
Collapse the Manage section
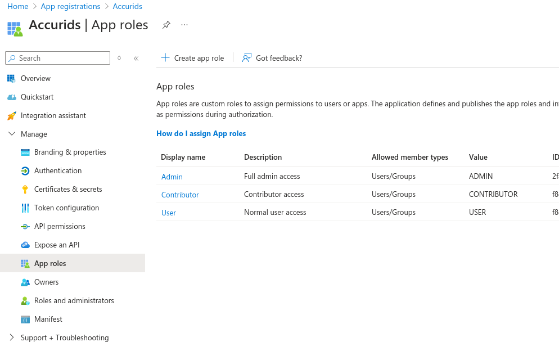click(12, 134)
